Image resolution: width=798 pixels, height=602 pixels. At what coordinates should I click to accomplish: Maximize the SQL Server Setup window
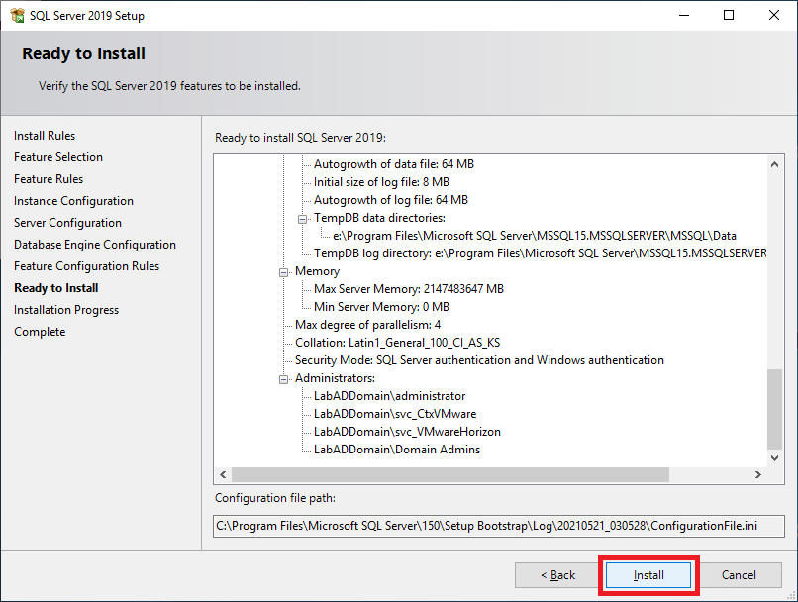(729, 15)
